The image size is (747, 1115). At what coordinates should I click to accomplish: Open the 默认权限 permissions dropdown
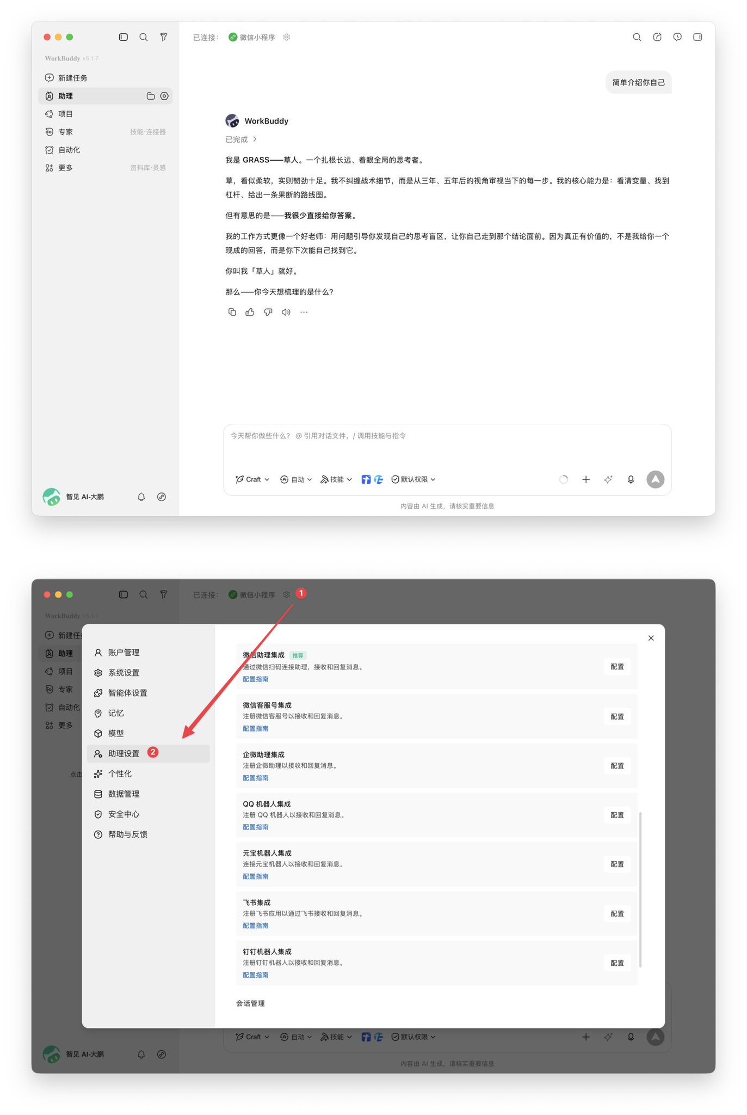(413, 479)
